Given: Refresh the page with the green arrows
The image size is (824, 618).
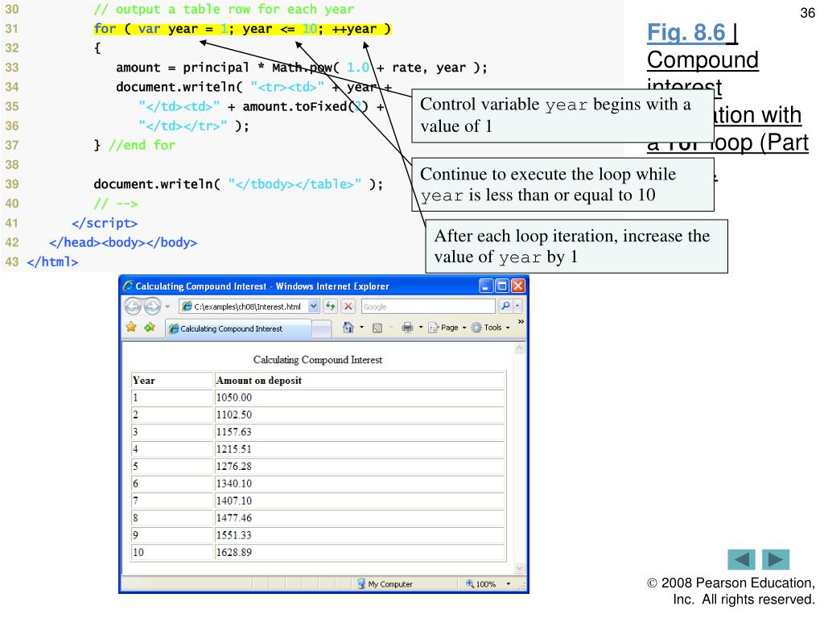Looking at the screenshot, I should click(330, 306).
